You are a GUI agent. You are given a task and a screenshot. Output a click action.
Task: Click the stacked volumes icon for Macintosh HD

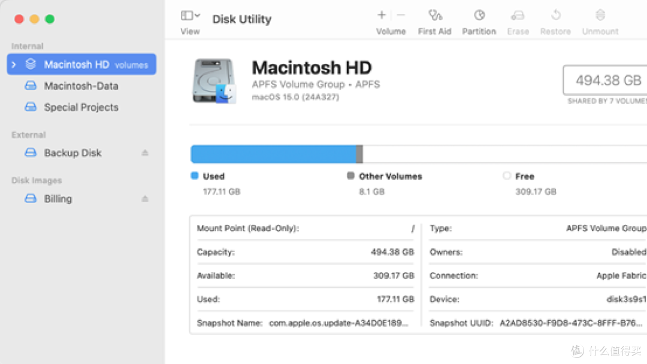pyautogui.click(x=31, y=64)
